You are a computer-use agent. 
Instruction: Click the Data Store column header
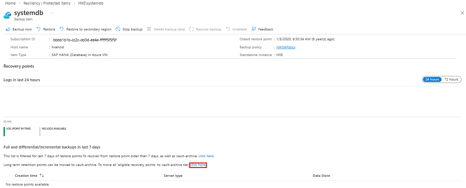click(321, 176)
